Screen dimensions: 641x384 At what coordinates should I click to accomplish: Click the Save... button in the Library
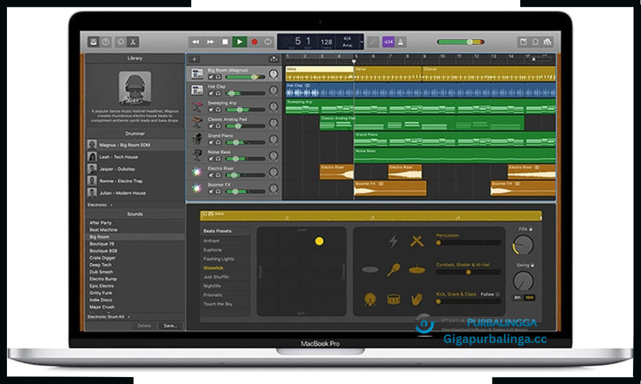[x=170, y=325]
